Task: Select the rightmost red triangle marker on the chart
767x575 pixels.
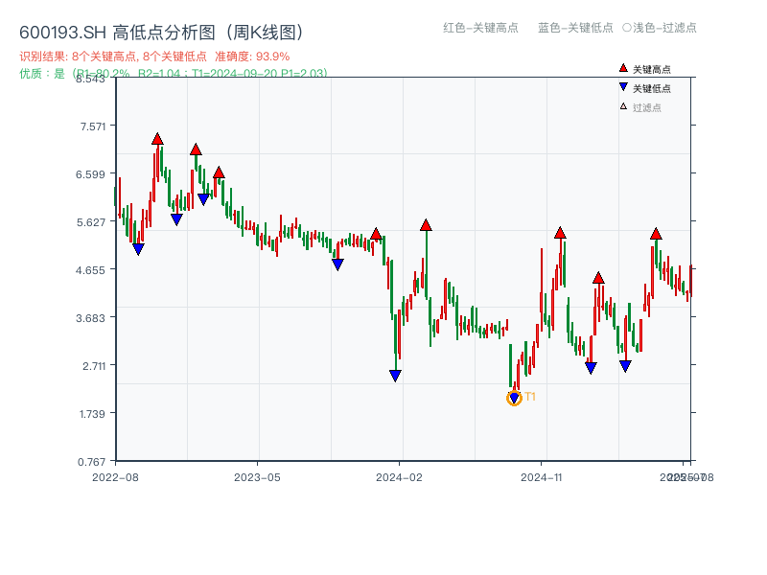Action: point(657,233)
